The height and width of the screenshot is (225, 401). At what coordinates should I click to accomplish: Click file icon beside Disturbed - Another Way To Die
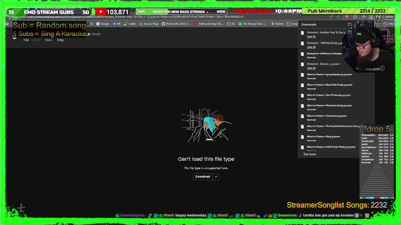click(302, 33)
